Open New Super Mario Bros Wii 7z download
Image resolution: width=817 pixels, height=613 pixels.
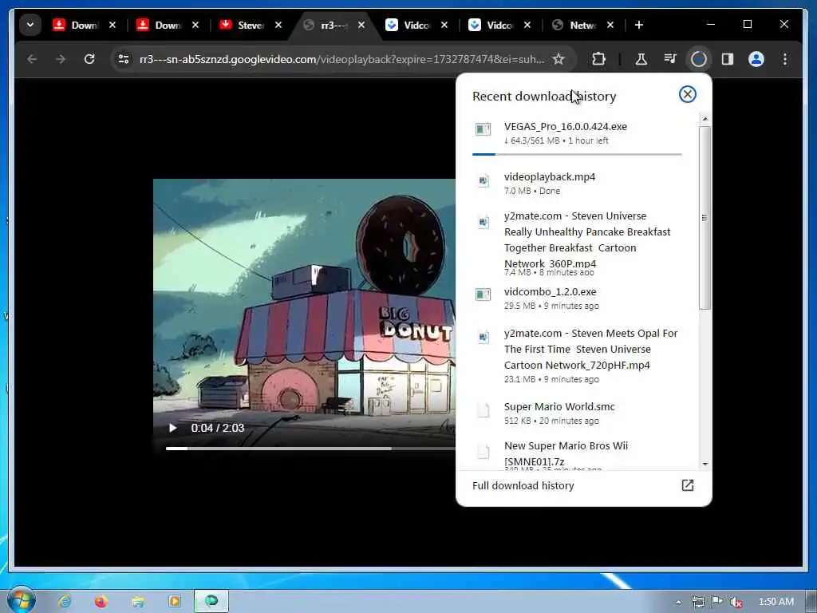point(578,455)
